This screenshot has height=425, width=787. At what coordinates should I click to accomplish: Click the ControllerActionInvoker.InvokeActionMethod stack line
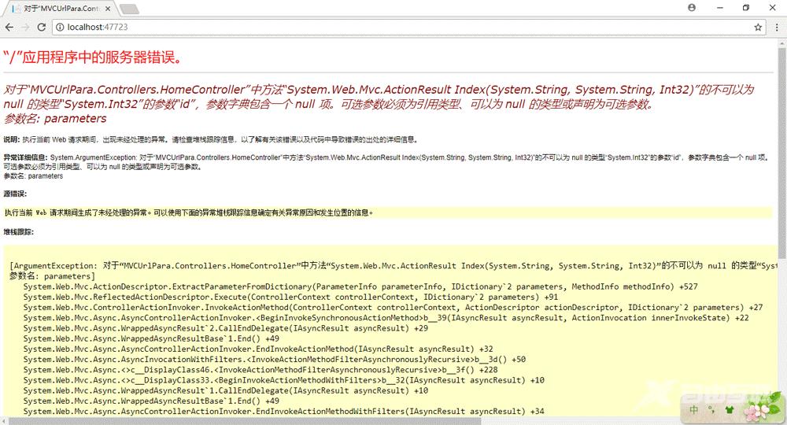393,307
